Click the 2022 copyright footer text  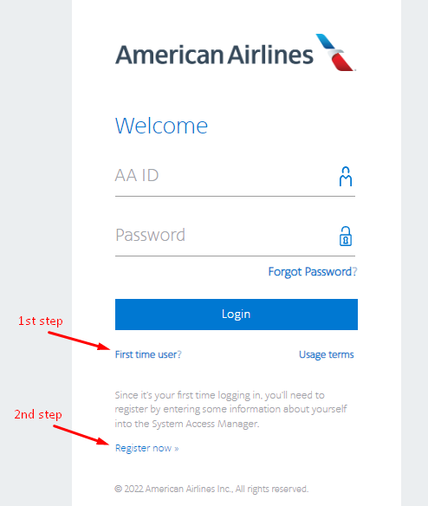coord(211,489)
